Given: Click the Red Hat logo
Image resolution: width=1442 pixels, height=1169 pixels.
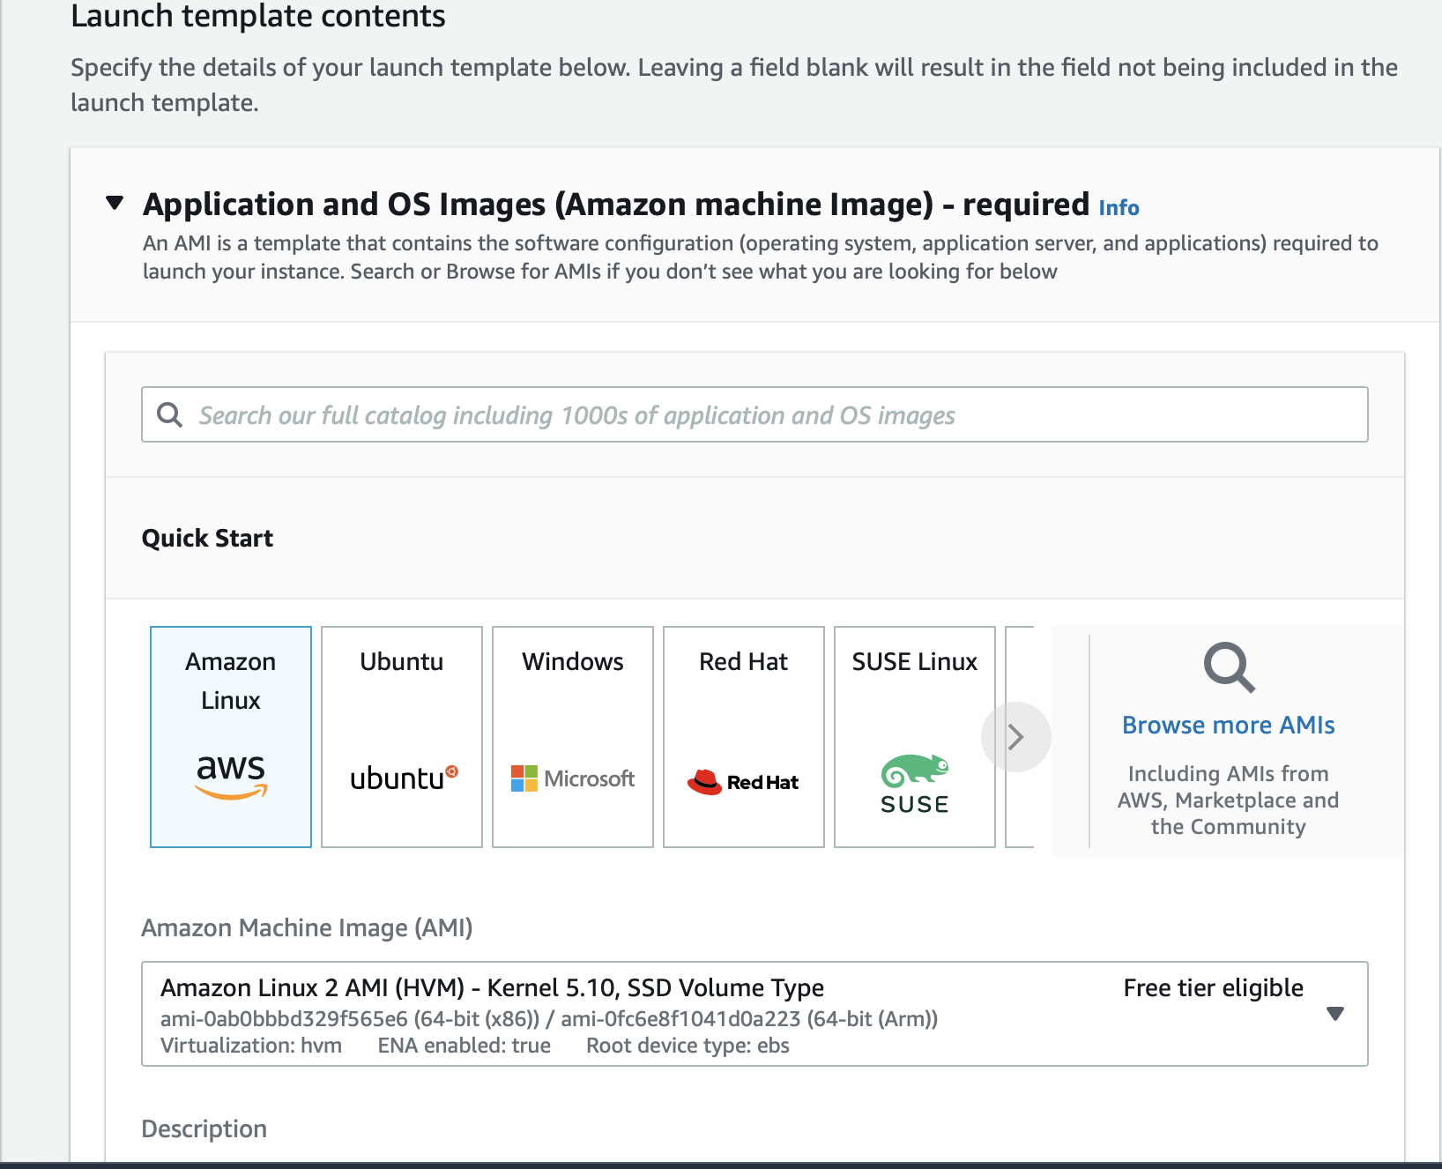Looking at the screenshot, I should [743, 781].
